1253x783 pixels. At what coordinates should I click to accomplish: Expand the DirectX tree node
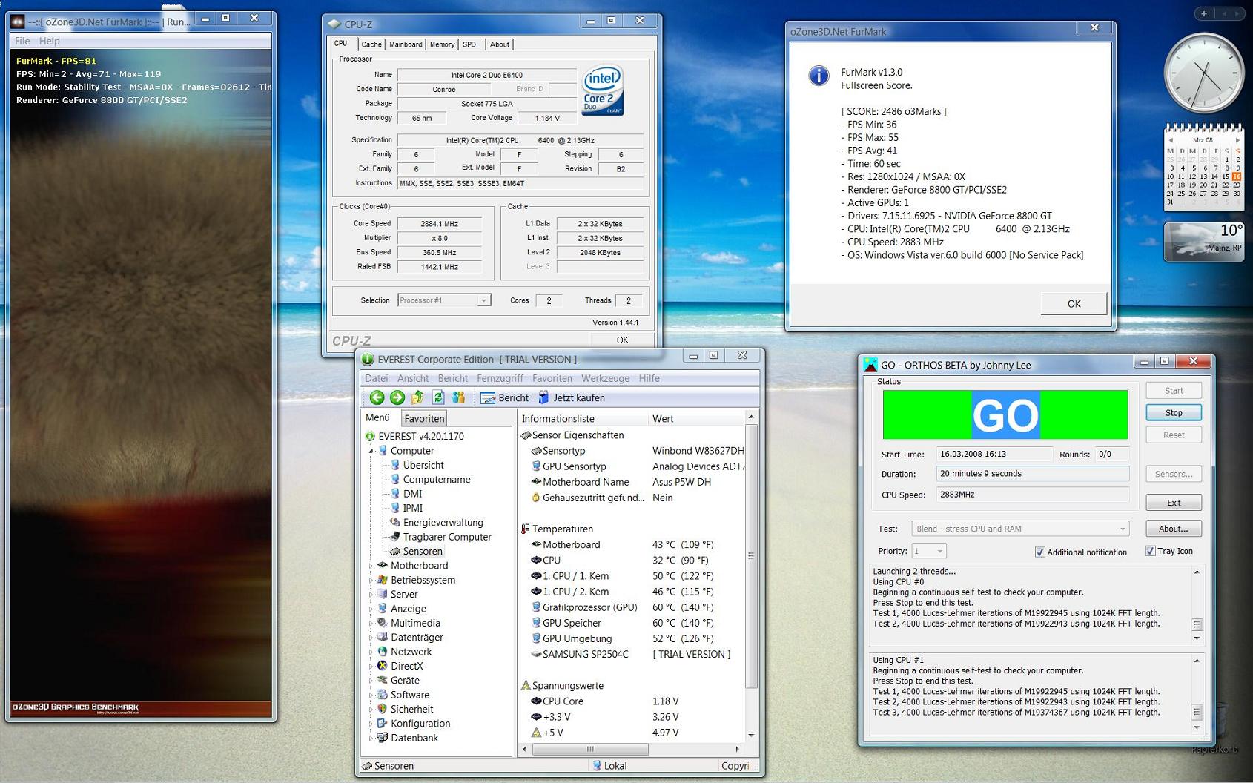point(371,666)
